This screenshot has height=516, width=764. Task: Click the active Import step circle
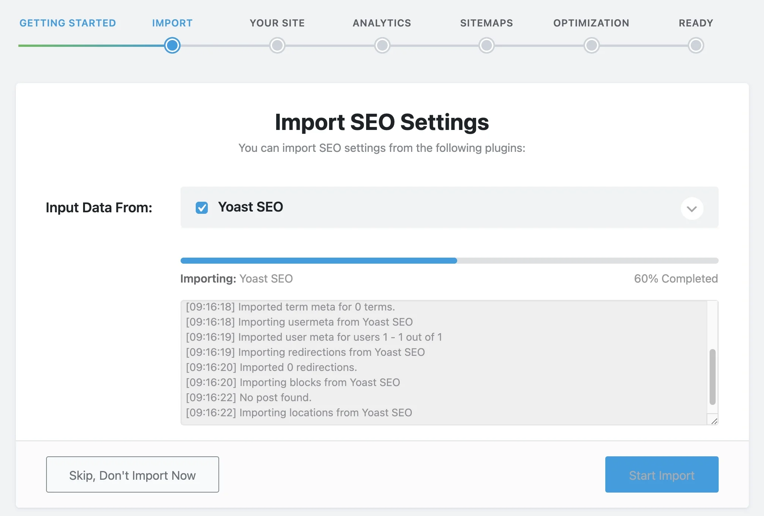pos(172,46)
